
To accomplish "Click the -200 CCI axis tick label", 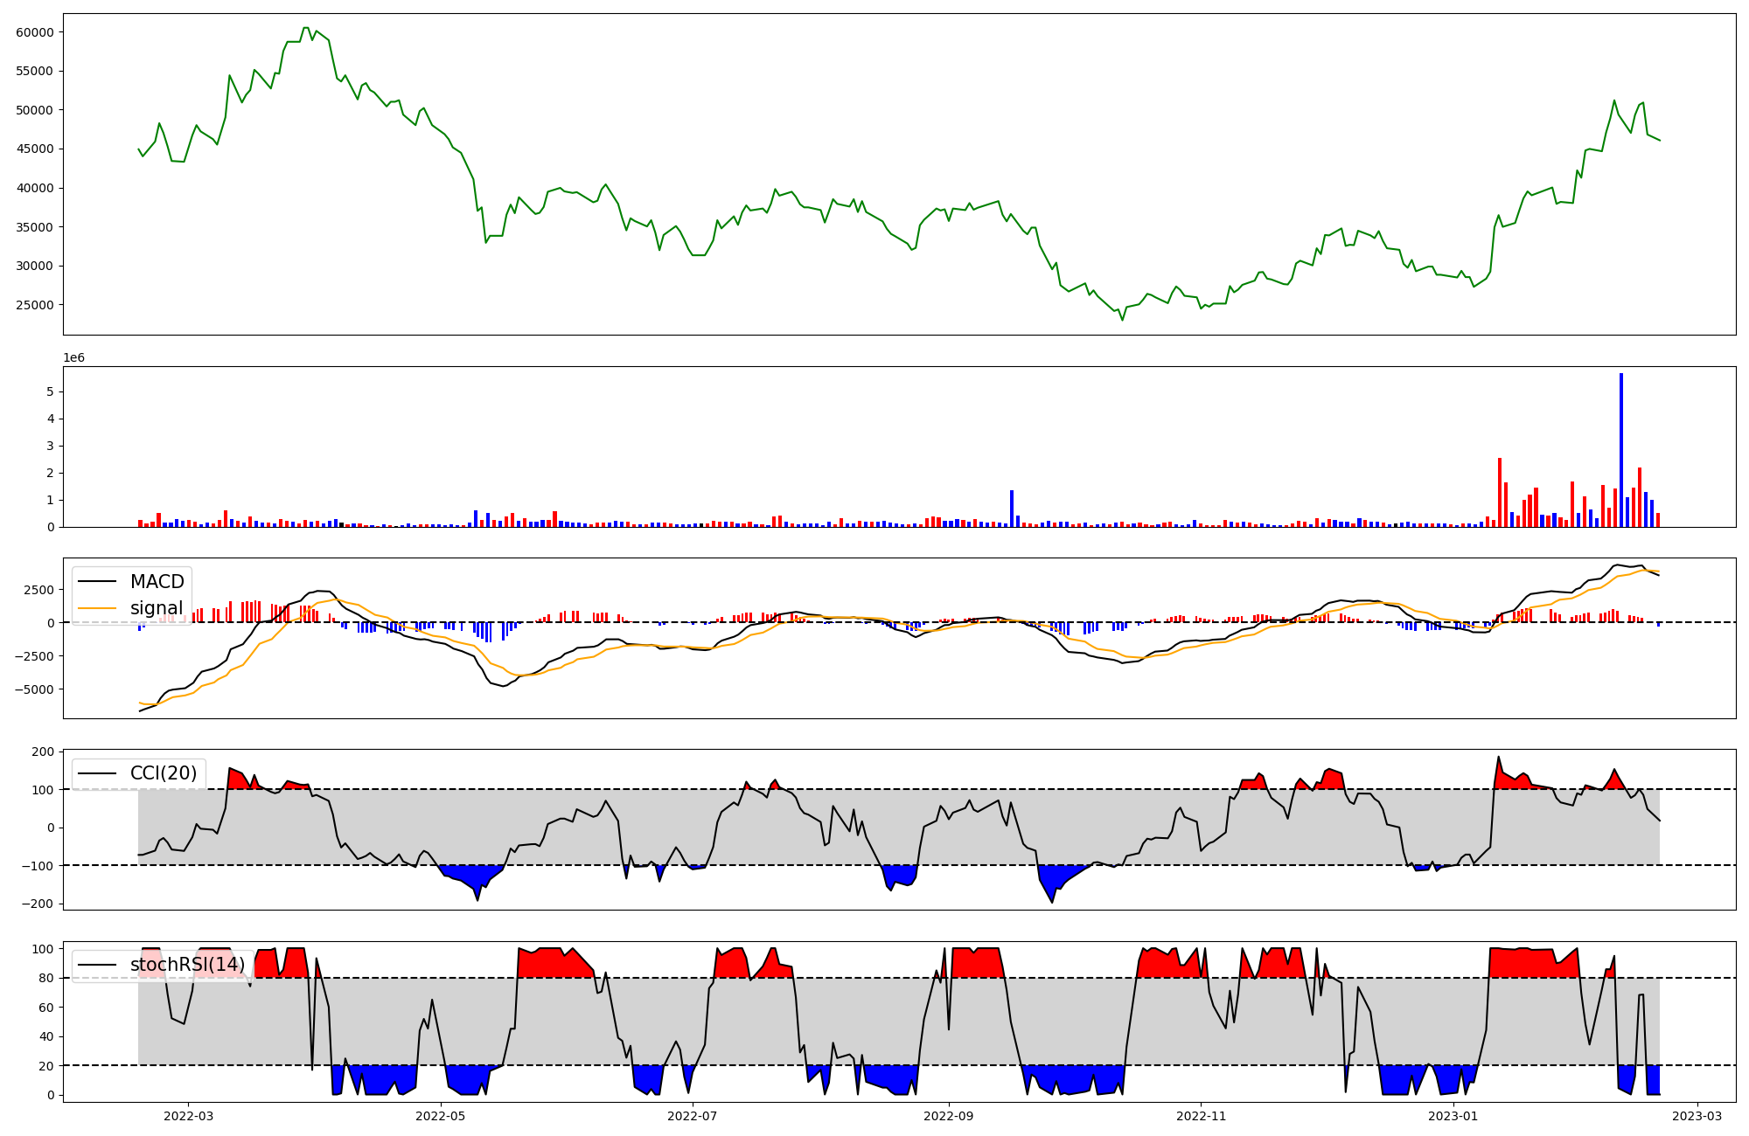I will coord(37,904).
